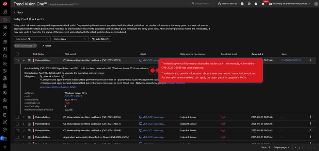Open the Risk factor: All dropdown
Screen dimensions: 319x151
[32, 39]
